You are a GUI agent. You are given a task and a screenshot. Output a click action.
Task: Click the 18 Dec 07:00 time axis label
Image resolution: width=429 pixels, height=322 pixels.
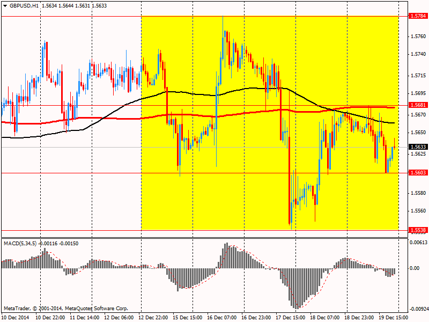(325, 318)
